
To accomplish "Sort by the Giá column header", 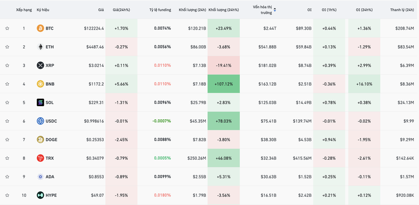I will pyautogui.click(x=101, y=10).
